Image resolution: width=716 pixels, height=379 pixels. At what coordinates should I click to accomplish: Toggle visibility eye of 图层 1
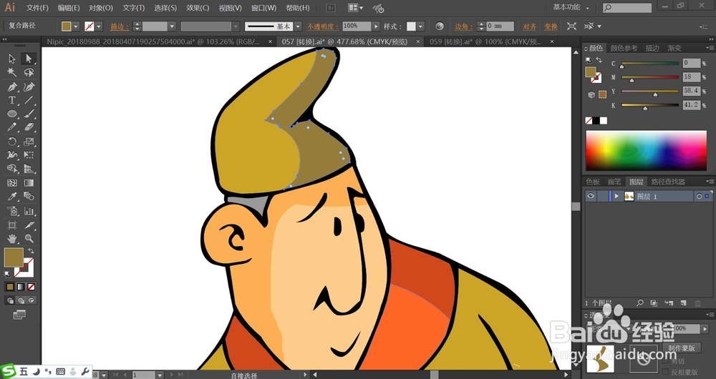(591, 196)
